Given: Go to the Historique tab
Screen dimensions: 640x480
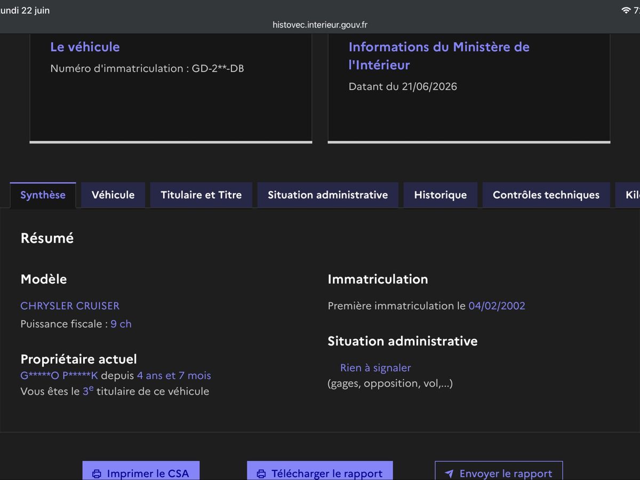Looking at the screenshot, I should [441, 195].
